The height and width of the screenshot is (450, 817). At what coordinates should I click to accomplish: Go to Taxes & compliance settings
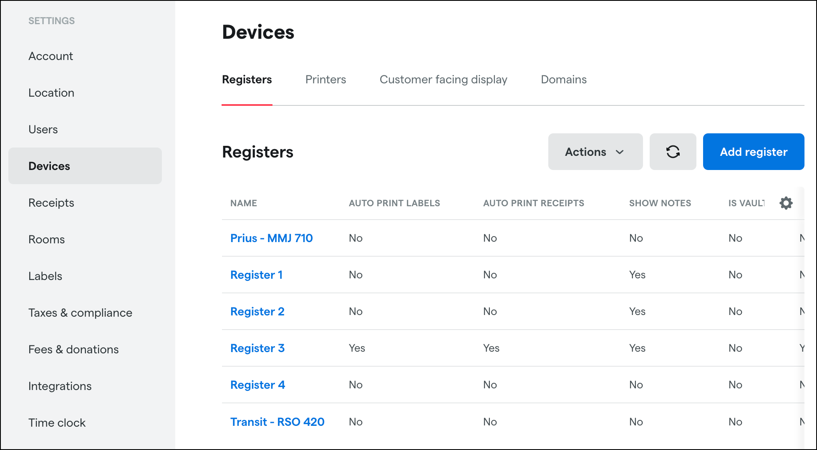(x=80, y=313)
